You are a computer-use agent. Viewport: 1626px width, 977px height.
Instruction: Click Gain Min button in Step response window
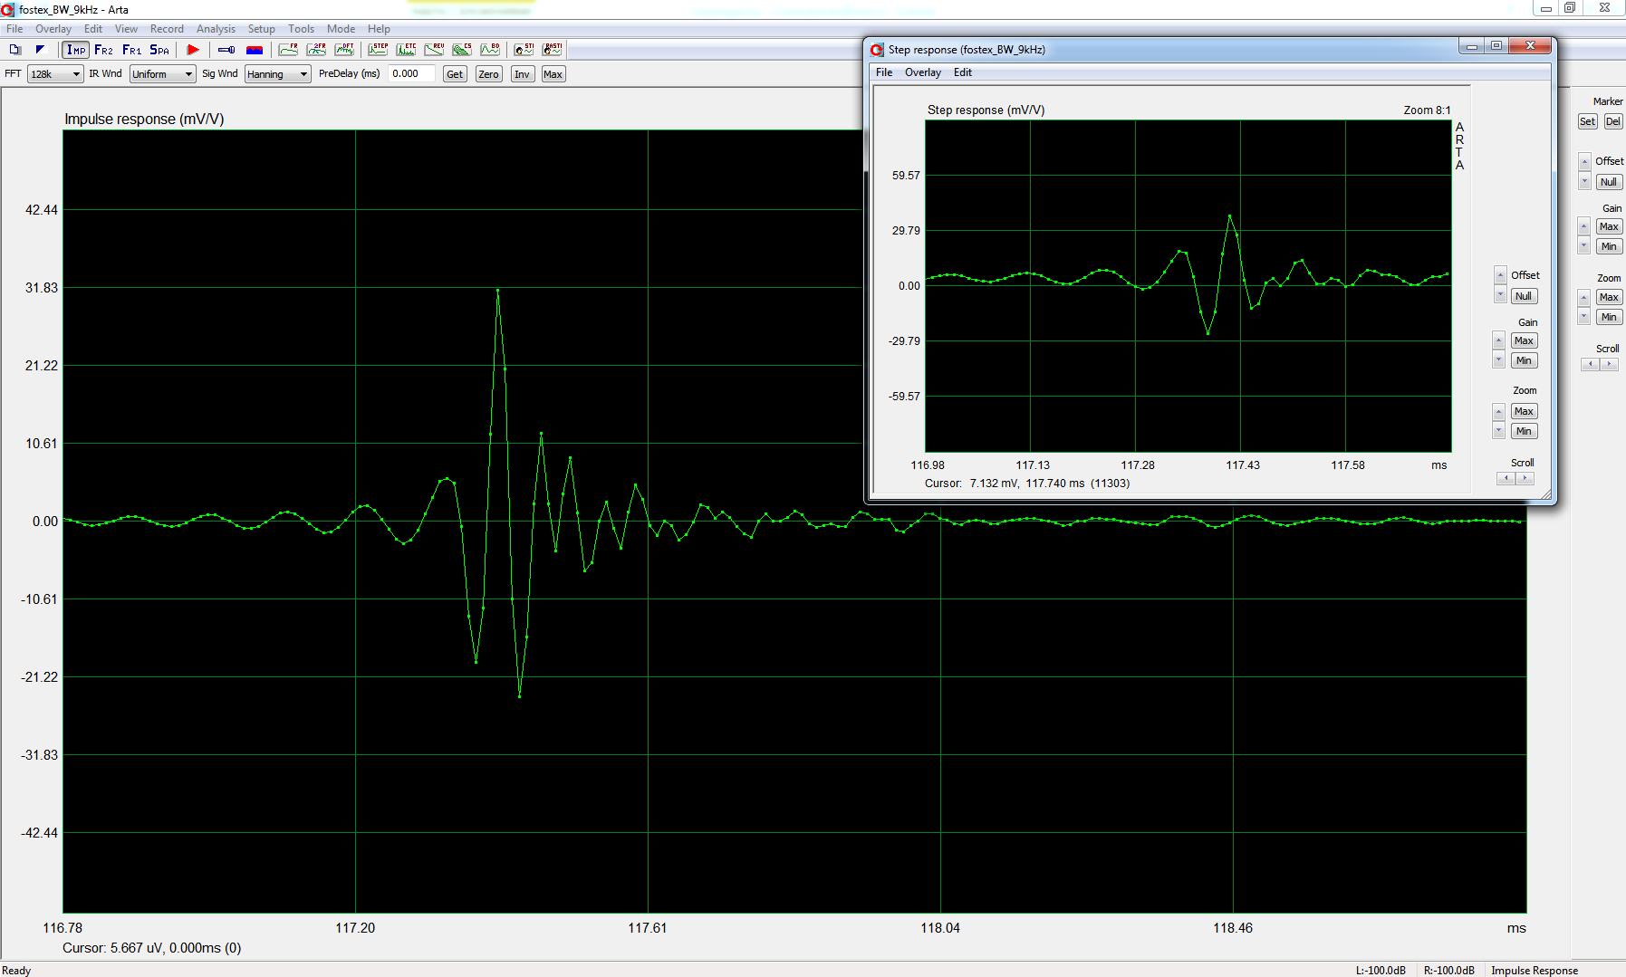(1524, 360)
